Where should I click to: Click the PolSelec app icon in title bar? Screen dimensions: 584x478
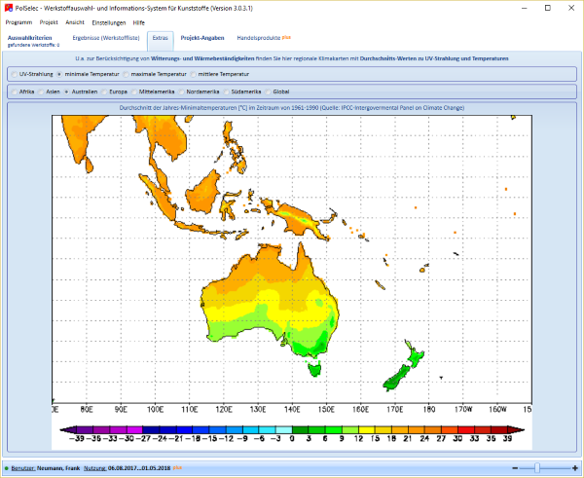click(8, 8)
